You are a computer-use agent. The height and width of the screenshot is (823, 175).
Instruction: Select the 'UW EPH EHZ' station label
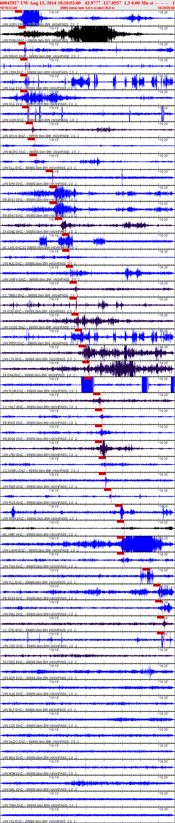[12, 184]
